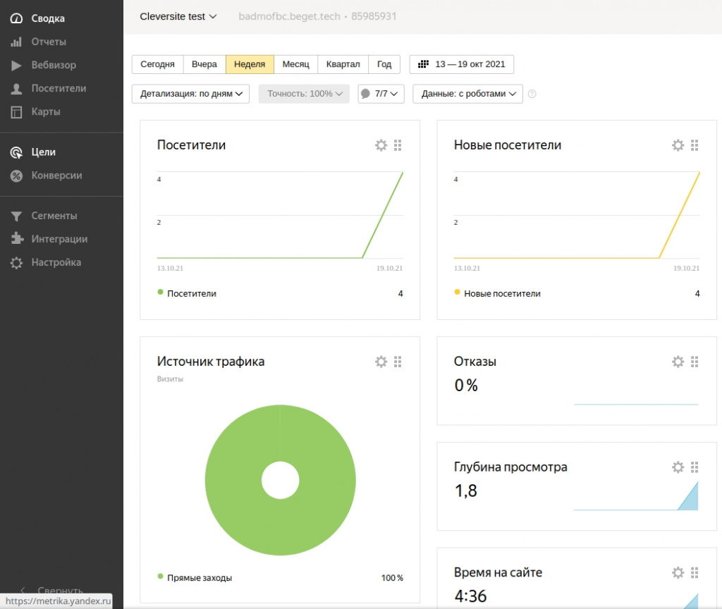Click gear icon on Время на сайте widget
Image resolution: width=722 pixels, height=609 pixels.
click(x=678, y=572)
